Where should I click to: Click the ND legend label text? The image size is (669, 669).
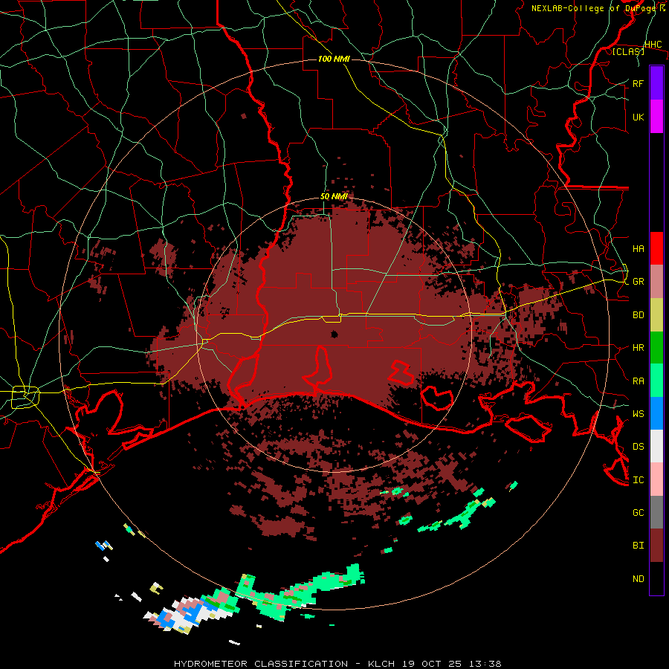click(x=638, y=579)
